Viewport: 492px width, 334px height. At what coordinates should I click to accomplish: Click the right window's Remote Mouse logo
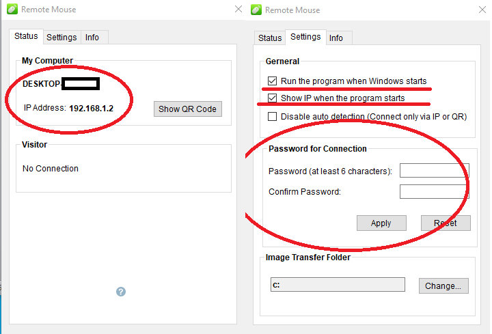coord(256,10)
